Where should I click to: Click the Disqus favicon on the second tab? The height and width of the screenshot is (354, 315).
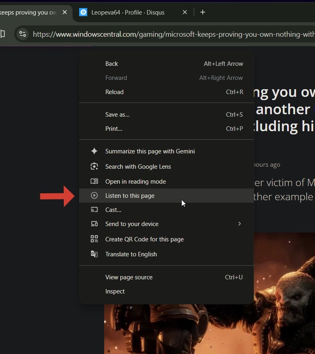click(83, 12)
